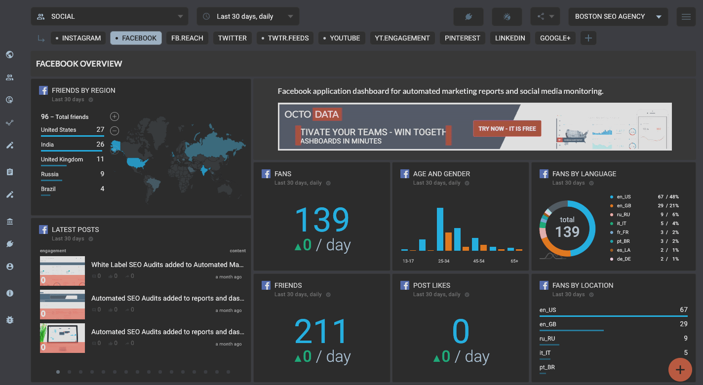Click the Facebook icon on the Friends by Region widget

tap(43, 90)
